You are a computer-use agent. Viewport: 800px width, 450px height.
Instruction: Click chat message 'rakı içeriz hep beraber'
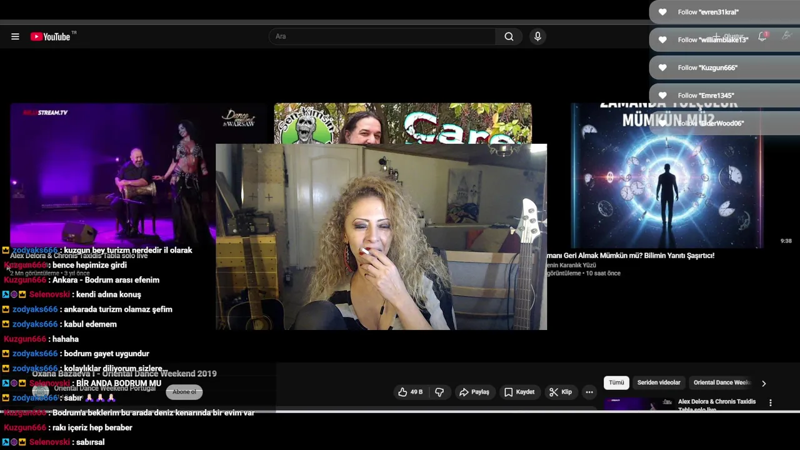(x=92, y=427)
